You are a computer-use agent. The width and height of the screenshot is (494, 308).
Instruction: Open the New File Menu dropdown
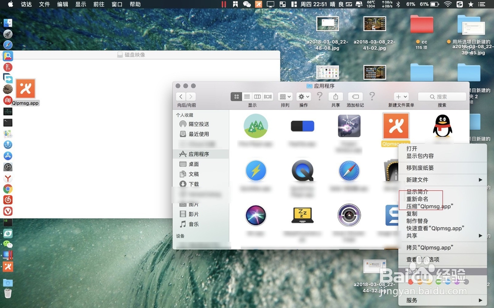click(x=401, y=97)
